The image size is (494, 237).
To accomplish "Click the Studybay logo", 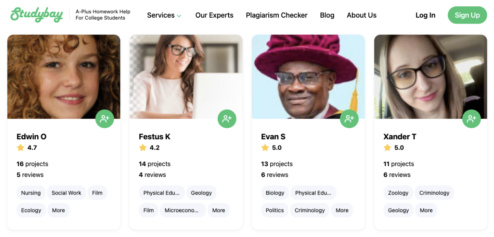I will pyautogui.click(x=37, y=15).
